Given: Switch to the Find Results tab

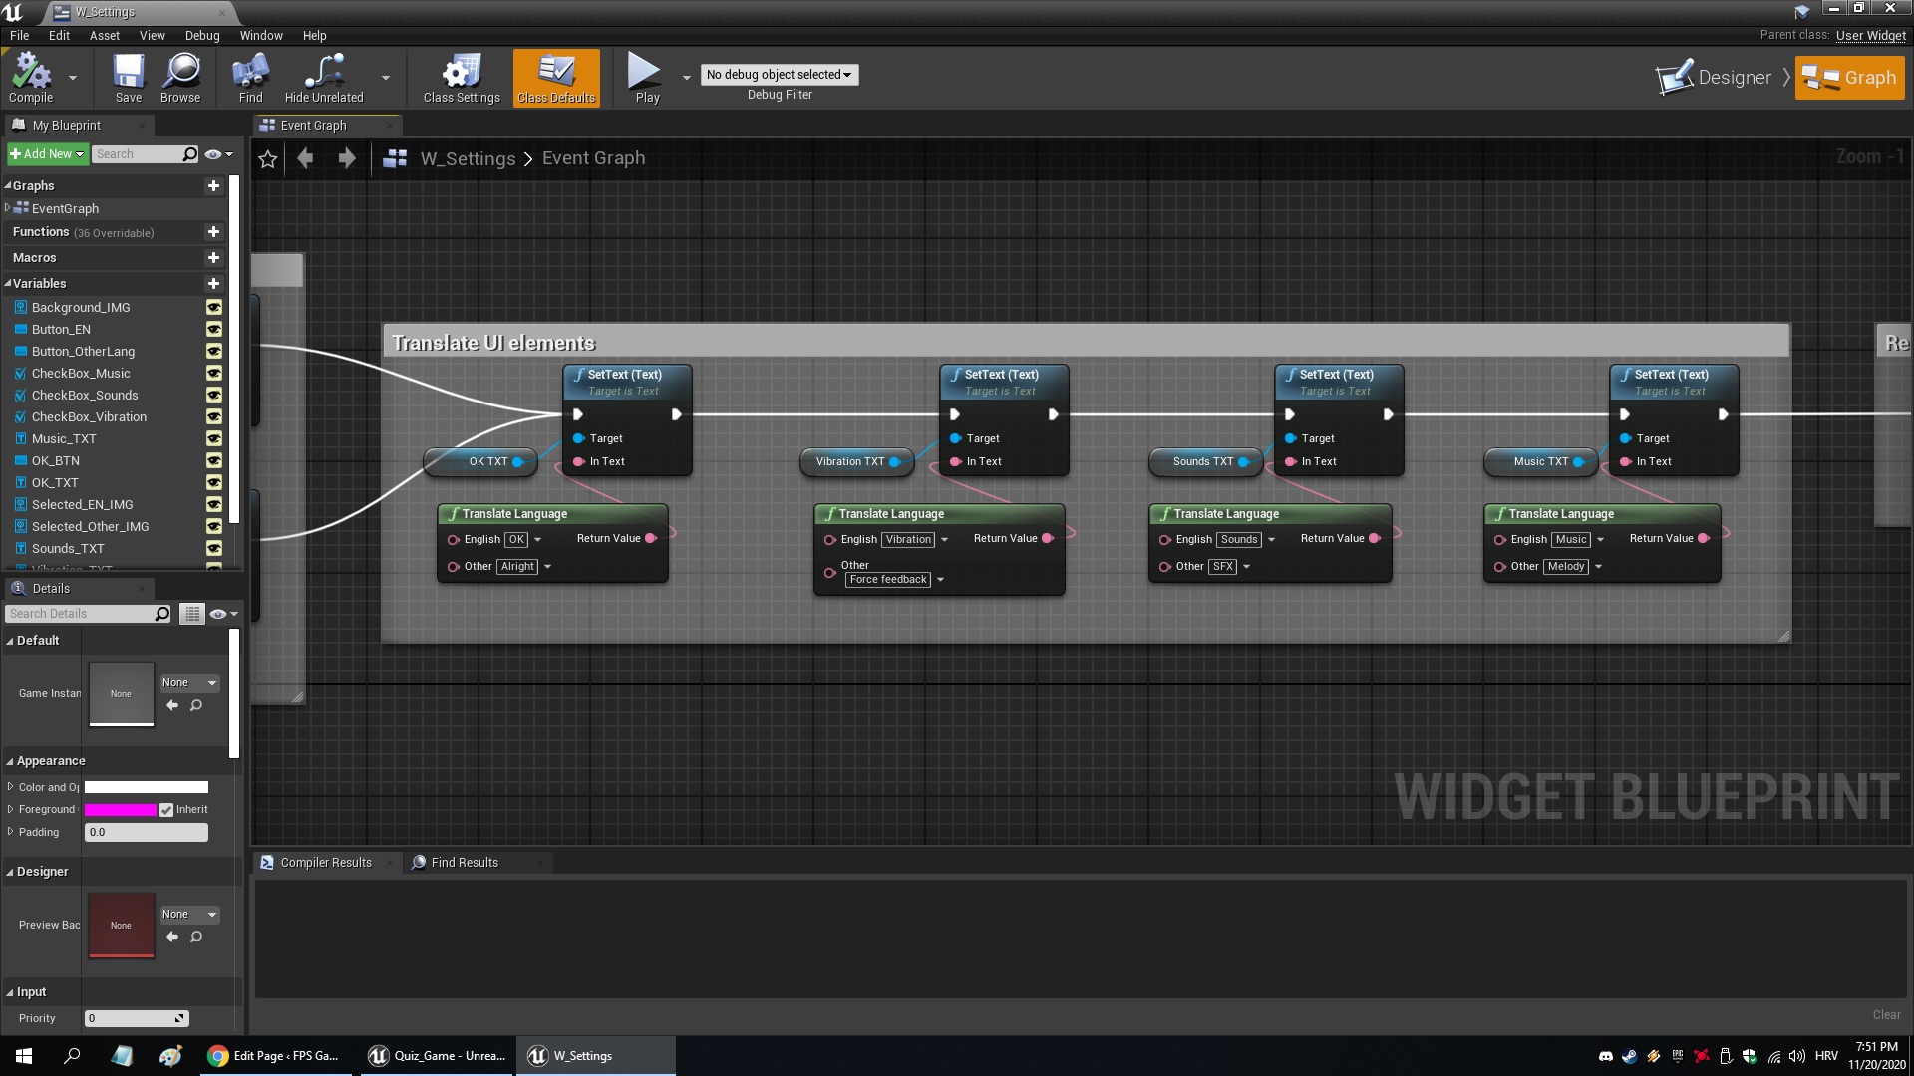Looking at the screenshot, I should [464, 863].
